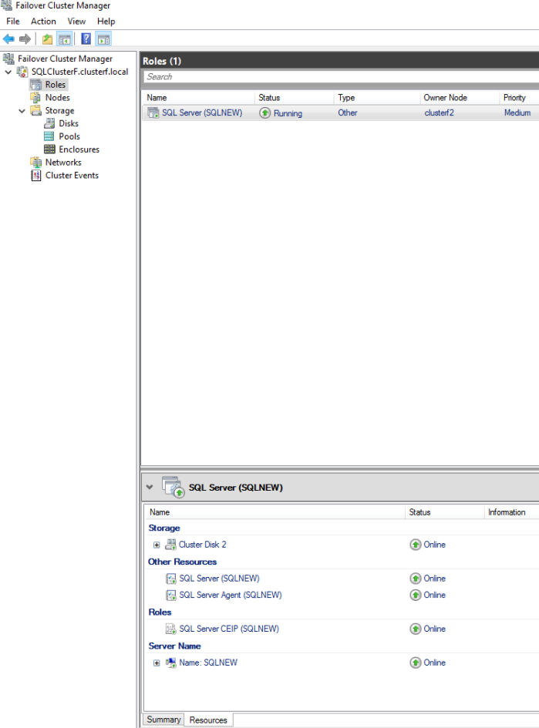
Task: Collapse the SQLClusterF.clusterf.local tree node
Action: (x=8, y=72)
